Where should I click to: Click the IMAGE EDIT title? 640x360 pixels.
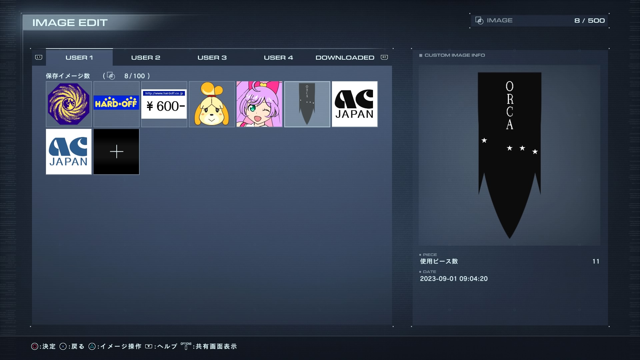click(70, 23)
